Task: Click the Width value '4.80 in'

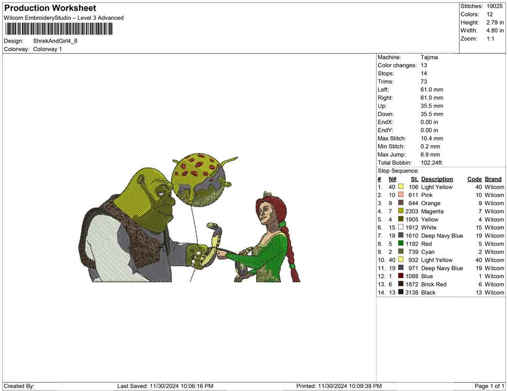Action: click(x=495, y=30)
